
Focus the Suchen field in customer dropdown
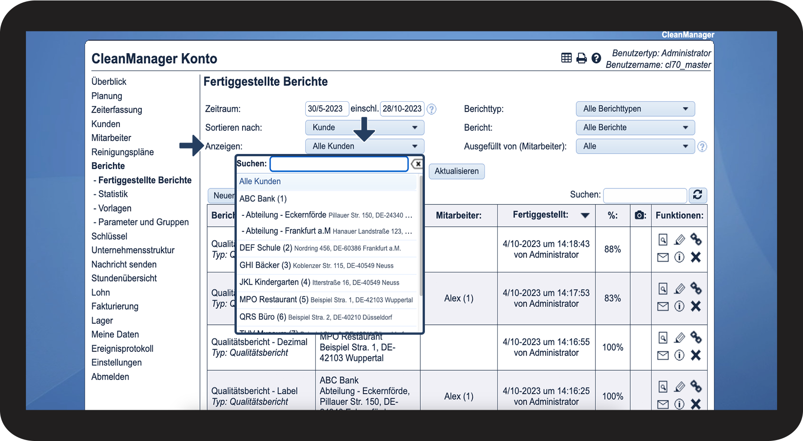pos(339,164)
